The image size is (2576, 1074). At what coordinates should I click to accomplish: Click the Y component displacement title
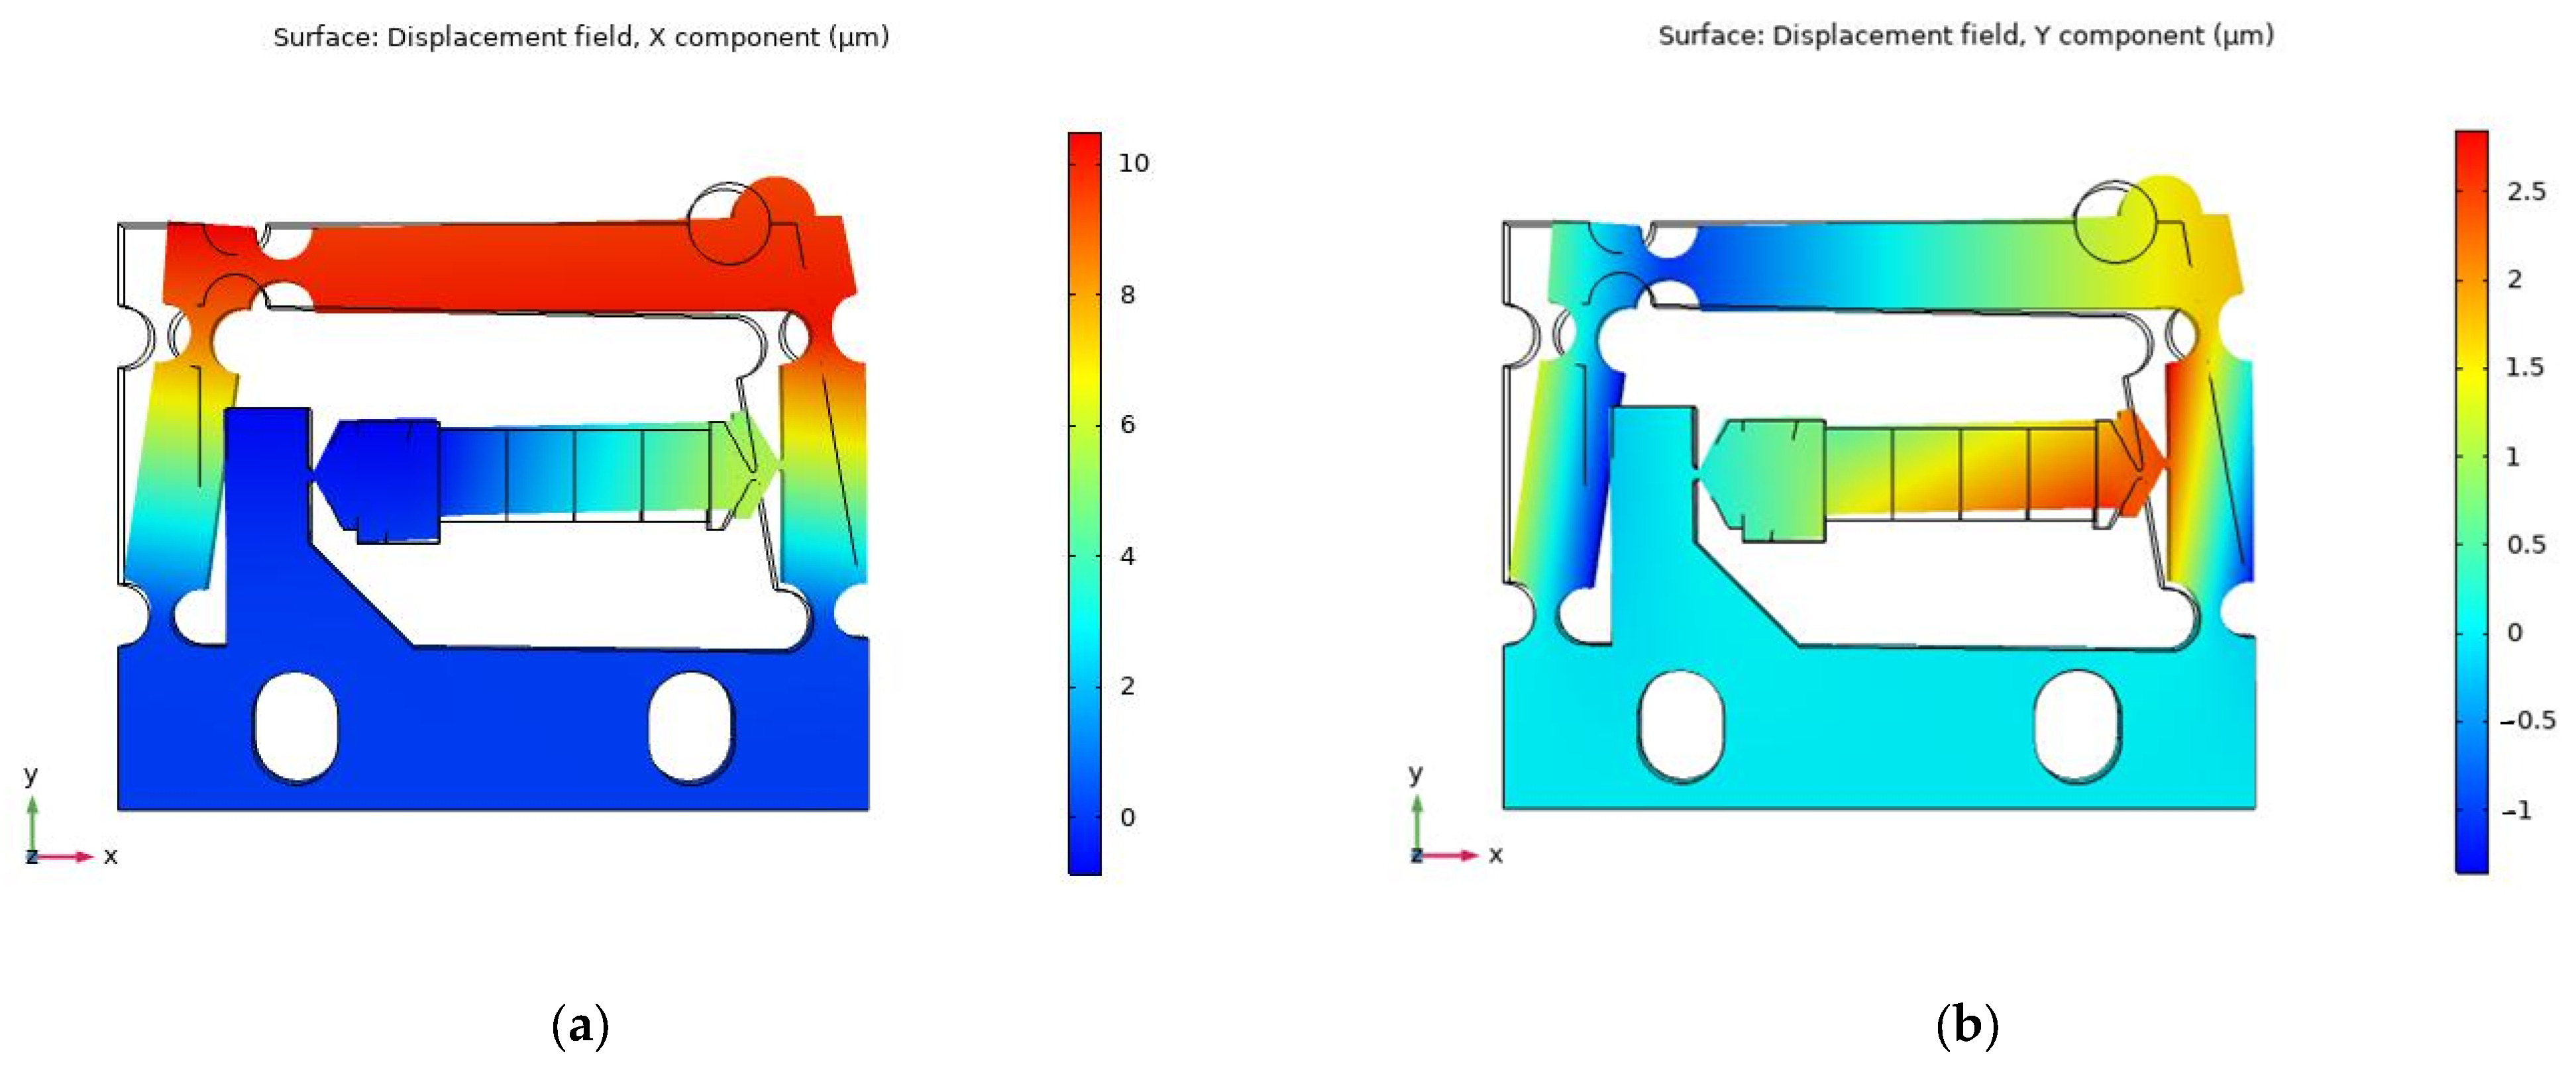coord(1965,36)
